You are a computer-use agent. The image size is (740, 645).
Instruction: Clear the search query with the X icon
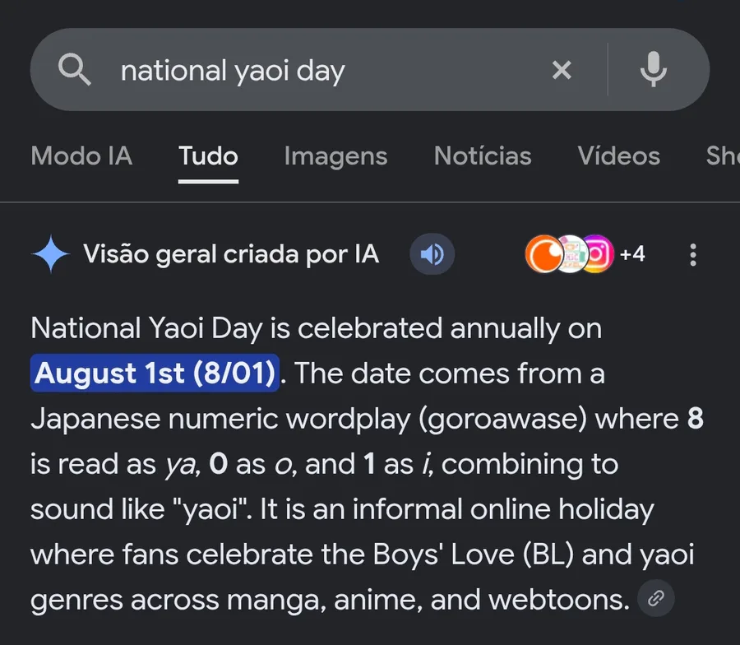562,70
